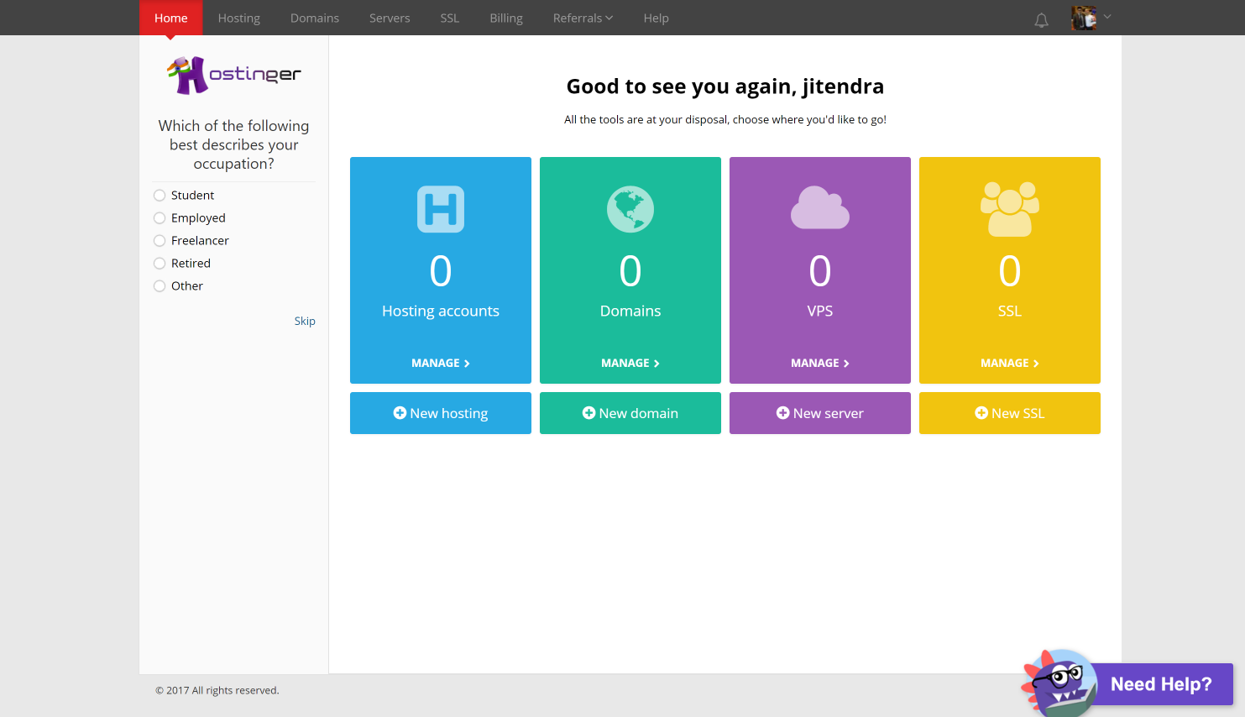Click the chatbot mascot icon
The image size is (1245, 717).
pos(1059,683)
